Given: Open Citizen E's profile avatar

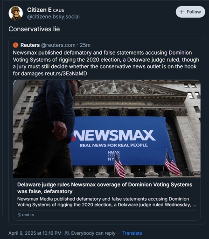Looking at the screenshot, I should [15, 13].
